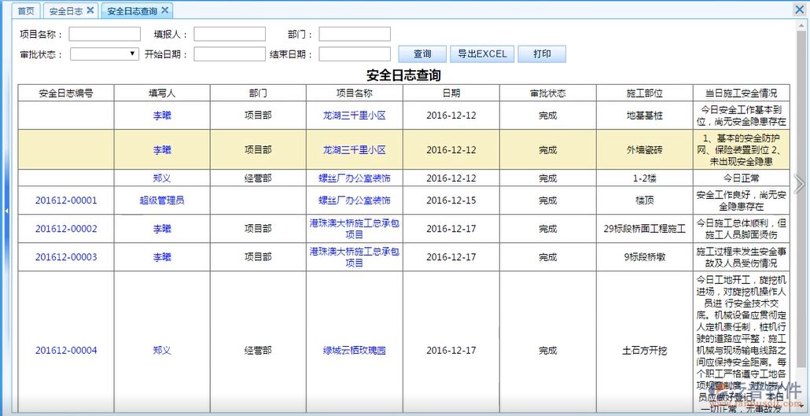Expand the right side panel arrow
This screenshot has width=810, height=416.
point(801,184)
